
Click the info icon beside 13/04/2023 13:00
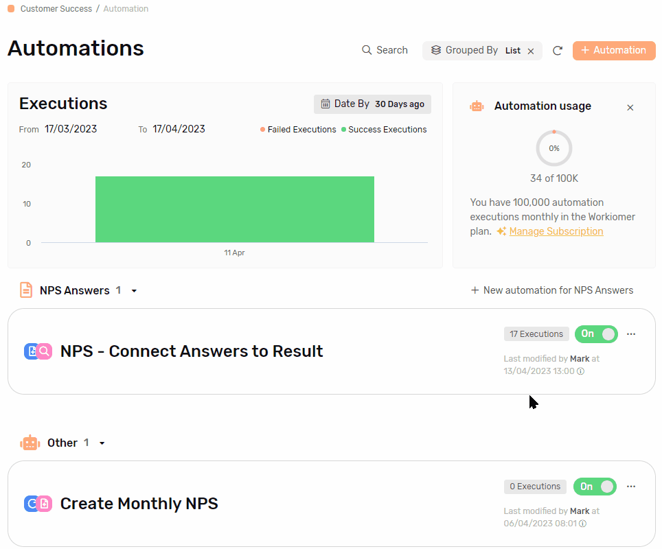580,371
